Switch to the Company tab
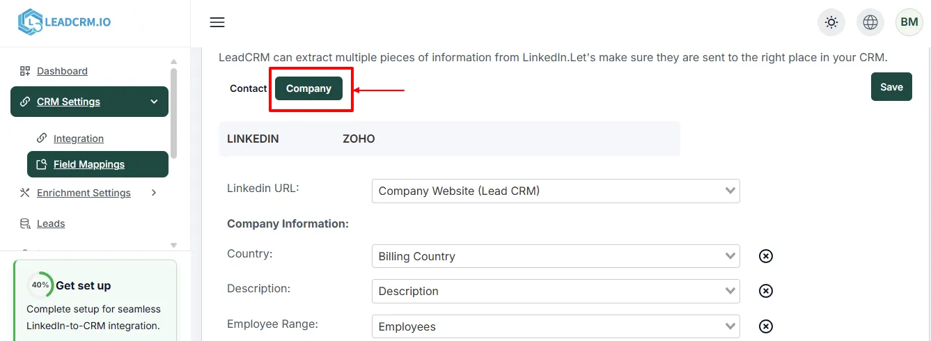931x341 pixels. click(308, 88)
